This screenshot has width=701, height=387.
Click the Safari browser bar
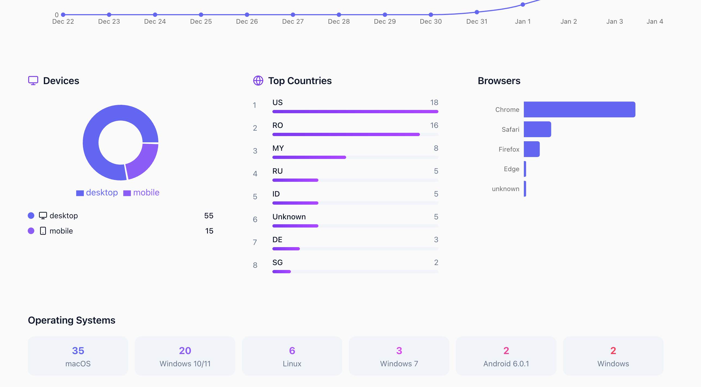(537, 129)
